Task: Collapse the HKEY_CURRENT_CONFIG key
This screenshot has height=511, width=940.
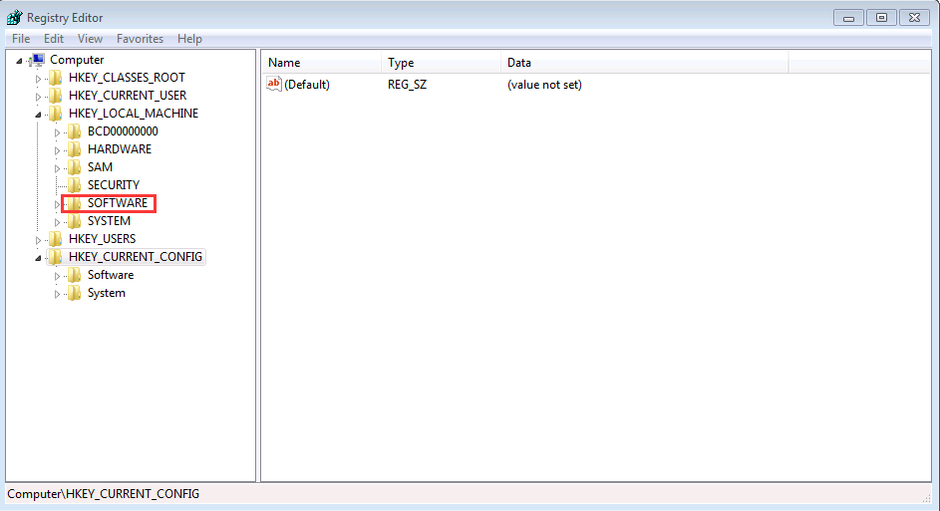Action: [38, 258]
